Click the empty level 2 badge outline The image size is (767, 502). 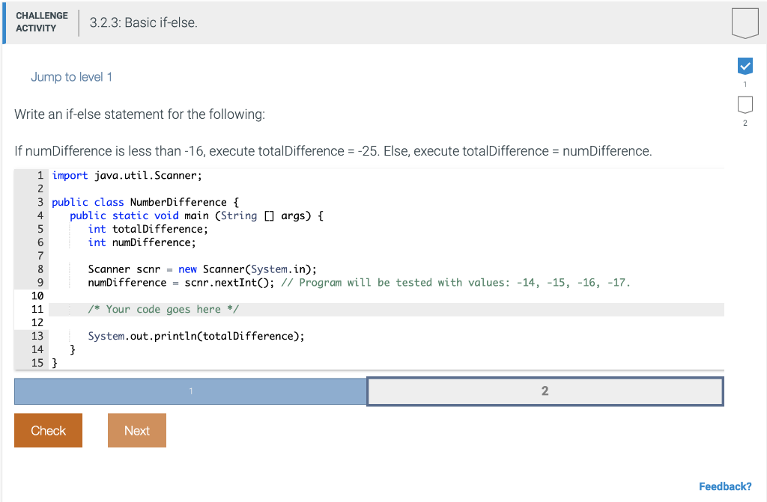(745, 105)
